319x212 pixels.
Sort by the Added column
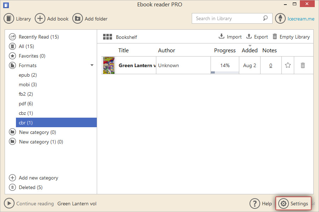[x=250, y=50]
